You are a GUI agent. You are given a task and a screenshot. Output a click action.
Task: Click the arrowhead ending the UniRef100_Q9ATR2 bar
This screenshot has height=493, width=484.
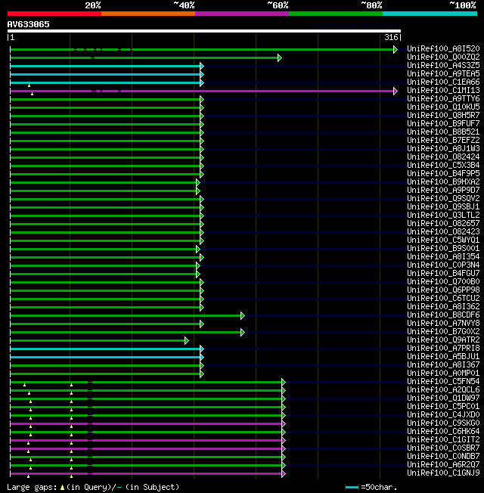(x=187, y=340)
